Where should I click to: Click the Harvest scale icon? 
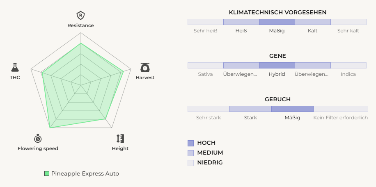tap(145, 67)
